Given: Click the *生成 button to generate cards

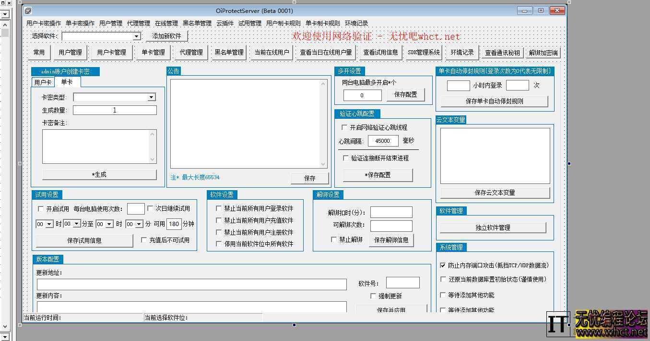Looking at the screenshot, I should pyautogui.click(x=99, y=174).
